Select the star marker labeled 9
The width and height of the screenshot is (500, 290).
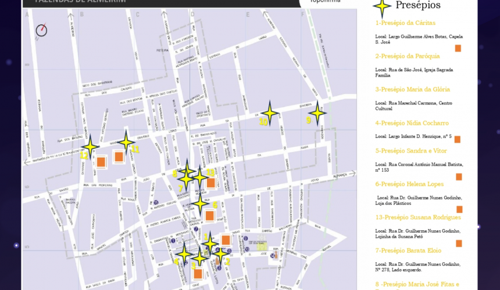(x=317, y=113)
